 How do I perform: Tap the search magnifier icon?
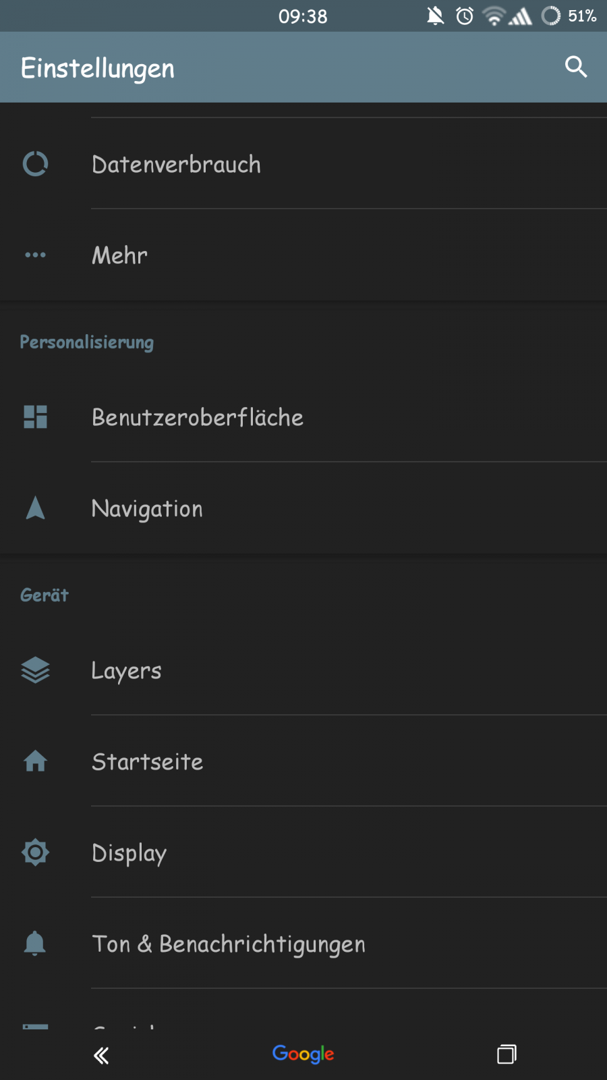click(575, 67)
